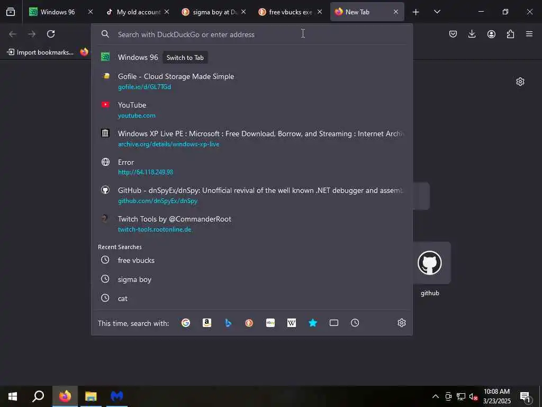This screenshot has width=542, height=407.
Task: Select recent search free vbucks
Action: coord(251,260)
